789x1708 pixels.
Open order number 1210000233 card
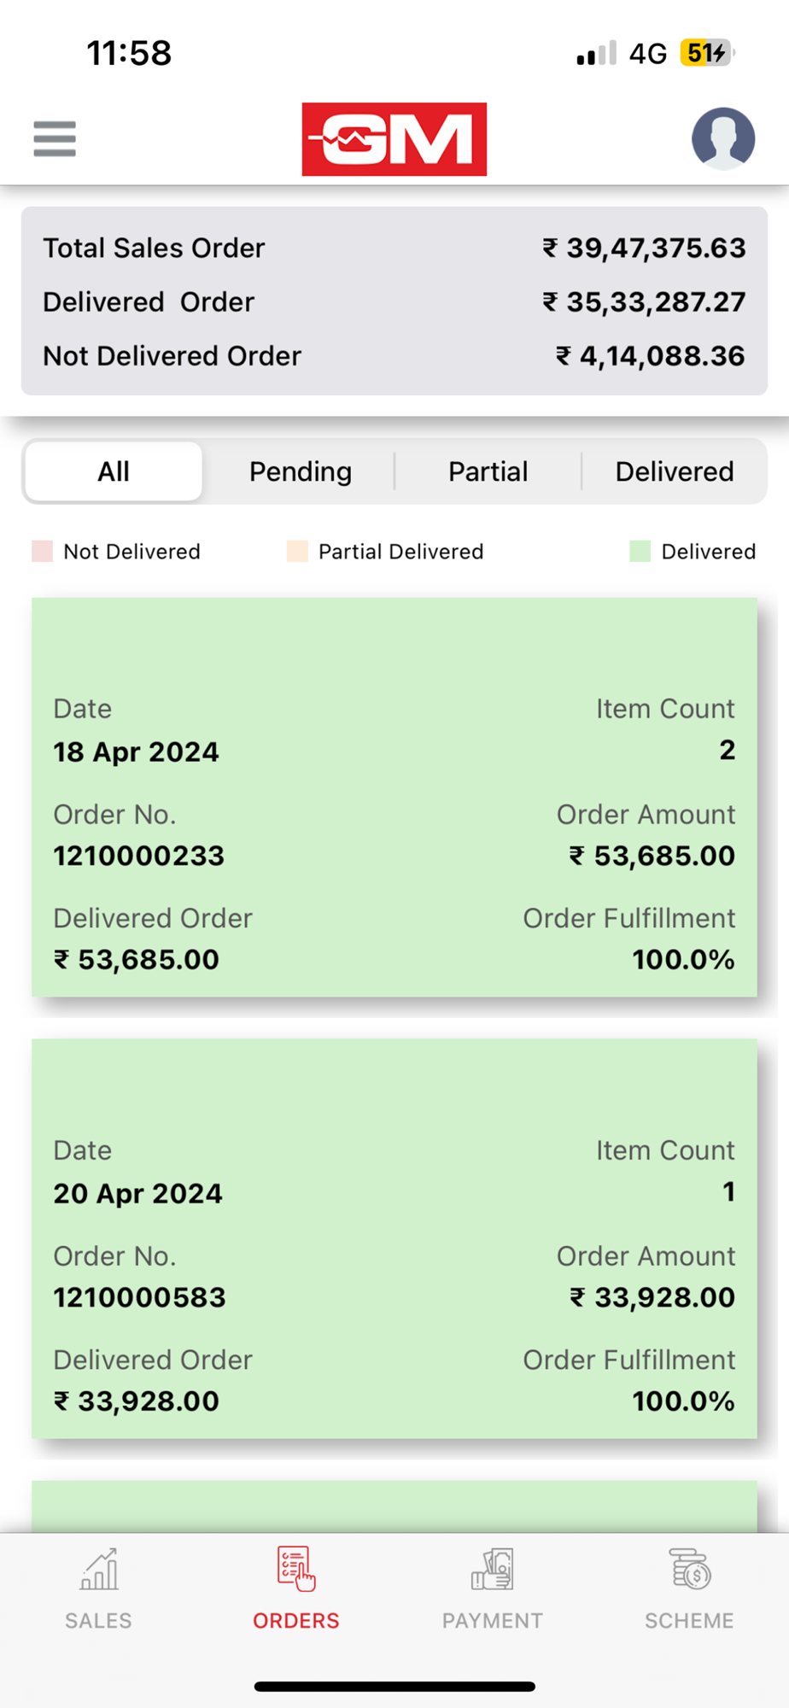point(394,798)
